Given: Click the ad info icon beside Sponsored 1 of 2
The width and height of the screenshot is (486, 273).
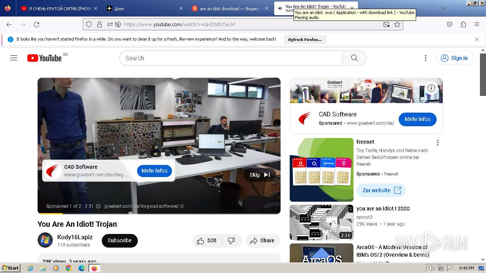Looking at the screenshot, I should 98,206.
